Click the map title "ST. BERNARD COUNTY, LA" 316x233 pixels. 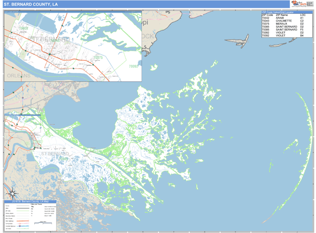click(x=31, y=4)
